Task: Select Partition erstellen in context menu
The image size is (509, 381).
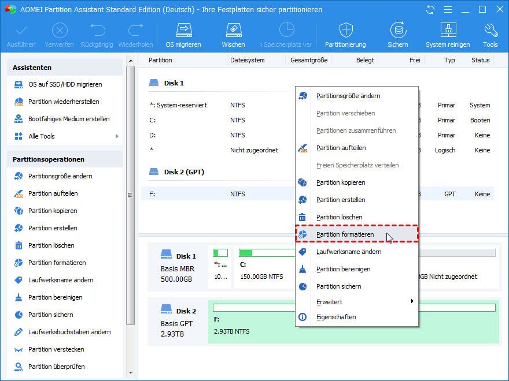Action: 356,200
